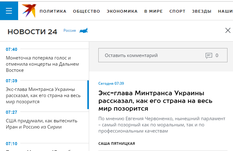Viewport: 233px width, 151px height.
Task: Close the Новости 24 panel
Action: coord(228,30)
